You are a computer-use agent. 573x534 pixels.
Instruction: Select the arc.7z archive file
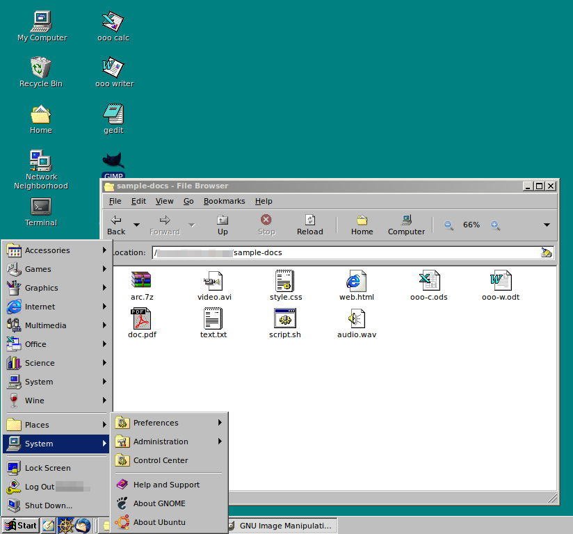(x=142, y=286)
